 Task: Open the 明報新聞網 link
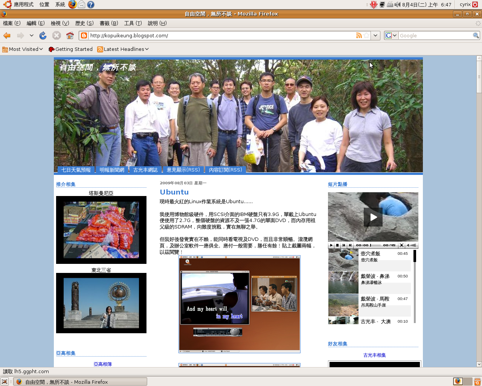click(x=112, y=170)
